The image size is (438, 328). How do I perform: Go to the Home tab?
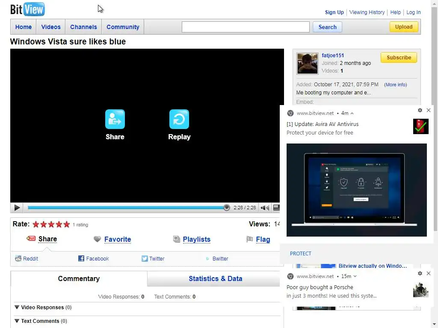click(24, 27)
